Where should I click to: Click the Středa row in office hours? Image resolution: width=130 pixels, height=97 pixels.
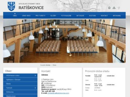100,85
